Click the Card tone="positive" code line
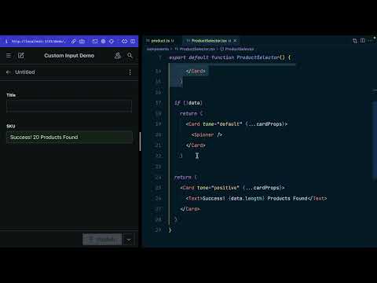377x283 pixels. [x=232, y=188]
